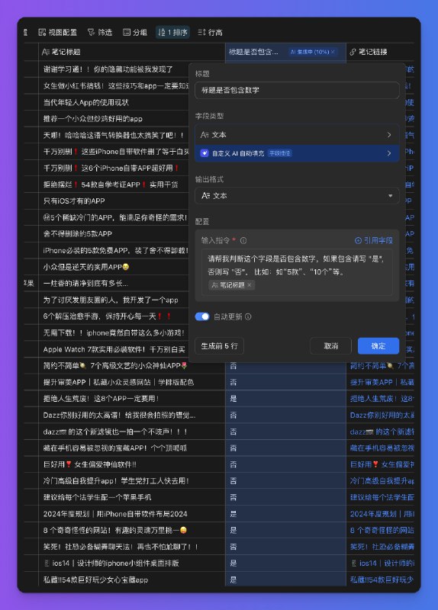Select row 一炷香的清净到底有多长...

click(85, 283)
